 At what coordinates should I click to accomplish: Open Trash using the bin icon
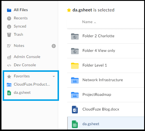click(9, 35)
